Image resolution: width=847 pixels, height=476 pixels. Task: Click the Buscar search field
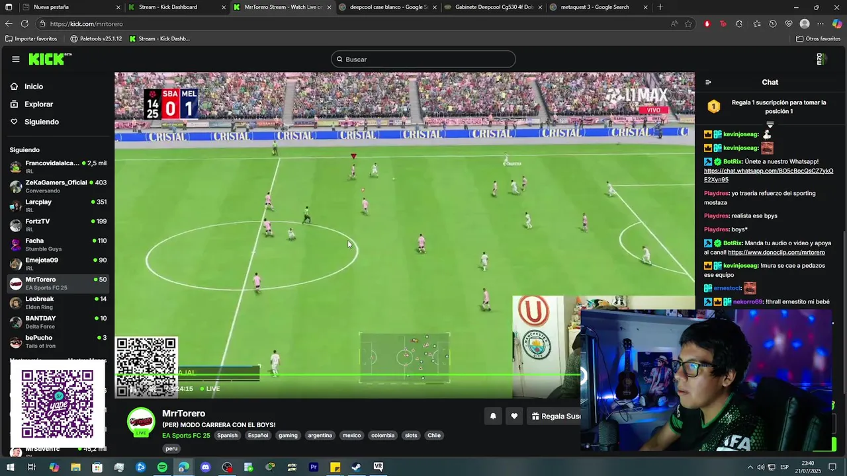coord(423,59)
